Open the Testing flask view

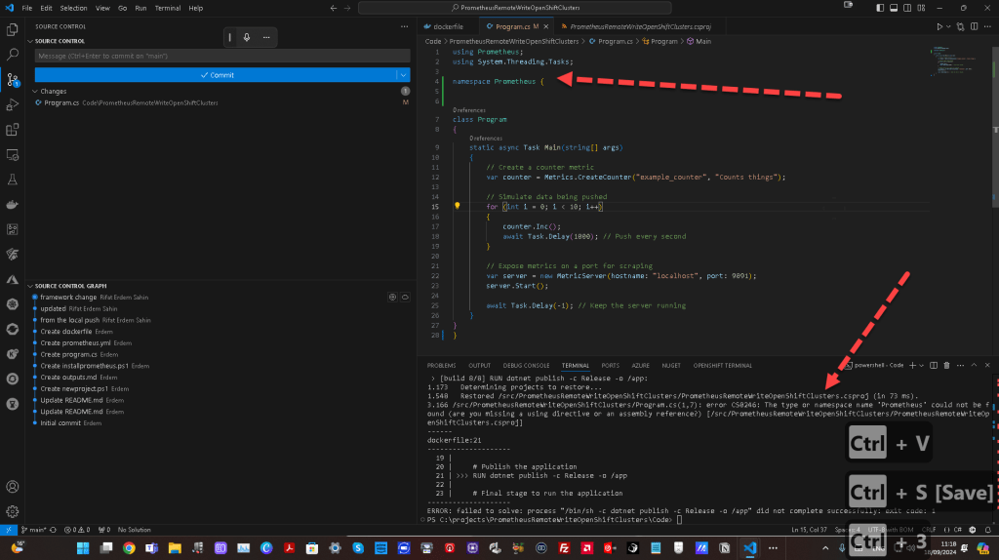coord(12,180)
